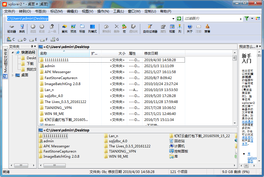Select the FastStoneCapturecn row in the upper list

tap(112, 78)
